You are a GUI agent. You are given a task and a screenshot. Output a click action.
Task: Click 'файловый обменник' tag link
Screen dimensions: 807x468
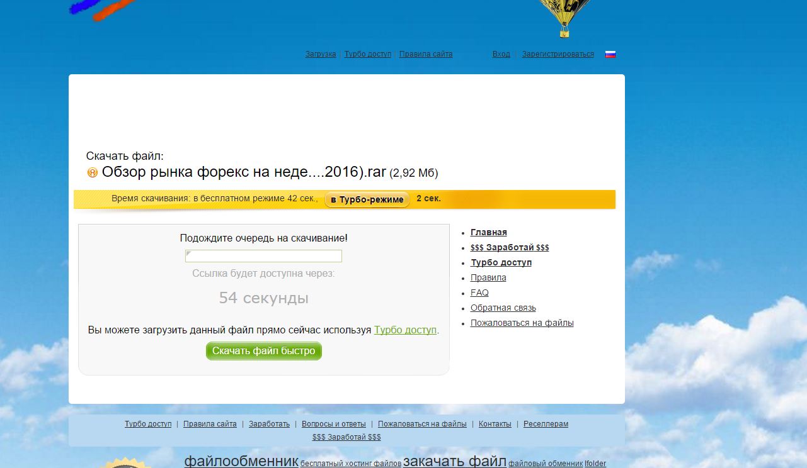(546, 464)
